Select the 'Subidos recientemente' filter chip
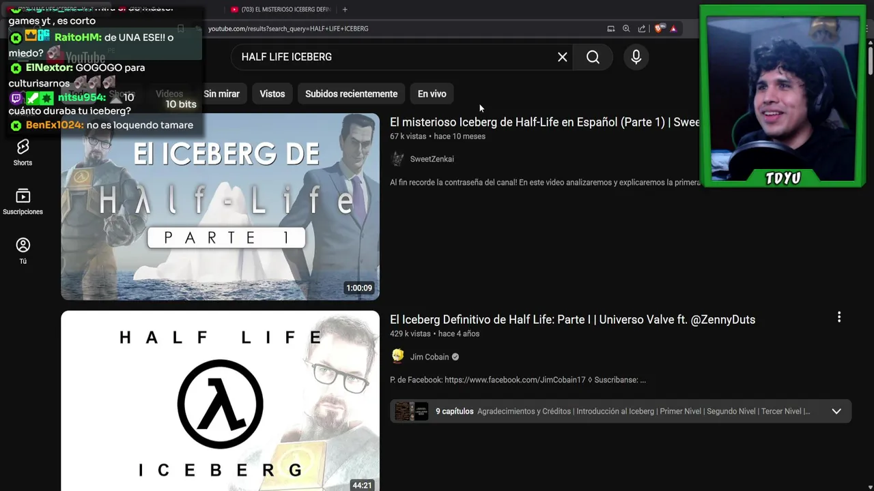 pyautogui.click(x=351, y=94)
